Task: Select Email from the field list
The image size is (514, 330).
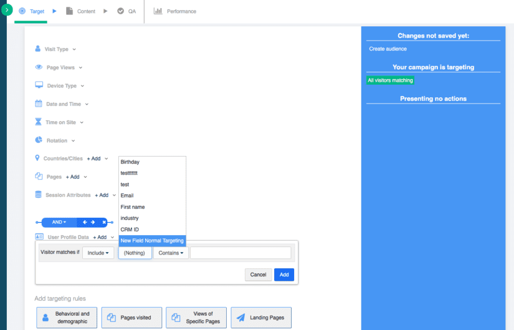Action: [127, 196]
